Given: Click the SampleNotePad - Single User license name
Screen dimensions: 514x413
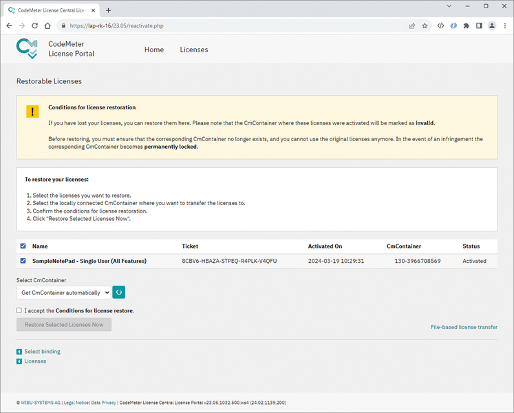Looking at the screenshot, I should click(x=89, y=261).
